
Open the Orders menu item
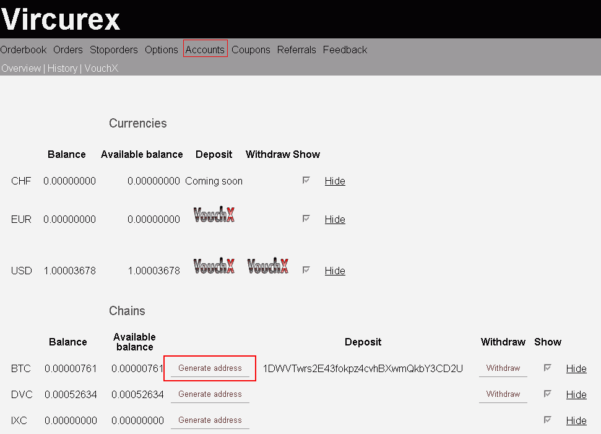click(x=68, y=50)
